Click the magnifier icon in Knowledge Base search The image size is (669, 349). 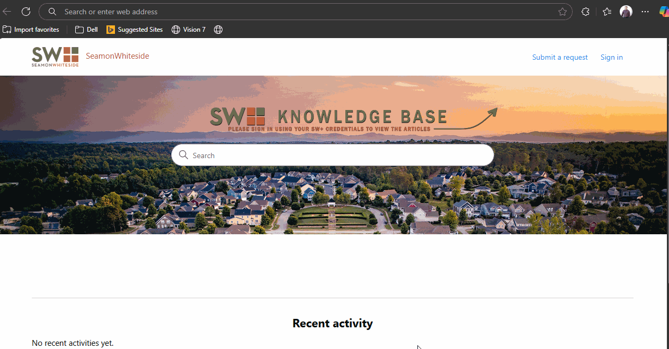click(x=183, y=155)
